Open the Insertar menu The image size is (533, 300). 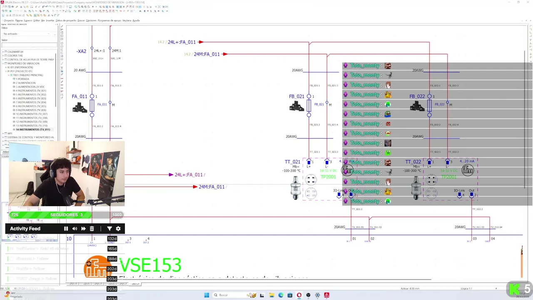tap(50, 20)
